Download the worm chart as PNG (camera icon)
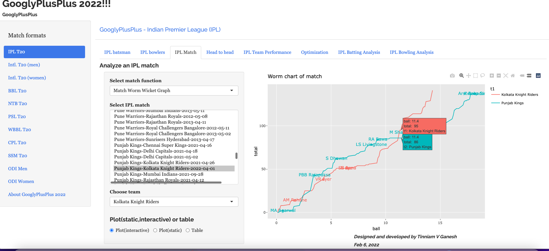Image resolution: width=549 pixels, height=251 pixels. [452, 76]
